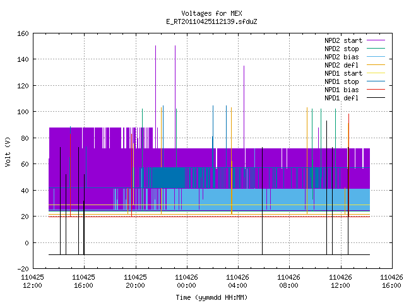Click the 110426 16:00 x-axis tick label
Viewport: 404px width, 303px height.
(391, 282)
